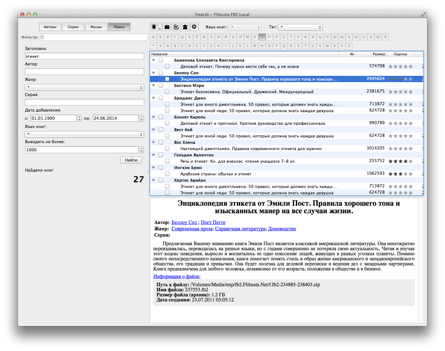Click the # symbol letter filter button

pos(161,46)
